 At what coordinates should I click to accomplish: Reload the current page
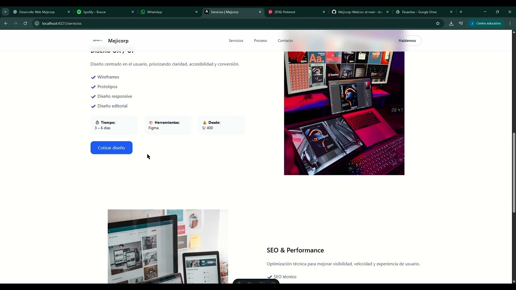pyautogui.click(x=25, y=23)
